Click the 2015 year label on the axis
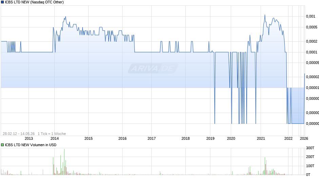 (89, 138)
